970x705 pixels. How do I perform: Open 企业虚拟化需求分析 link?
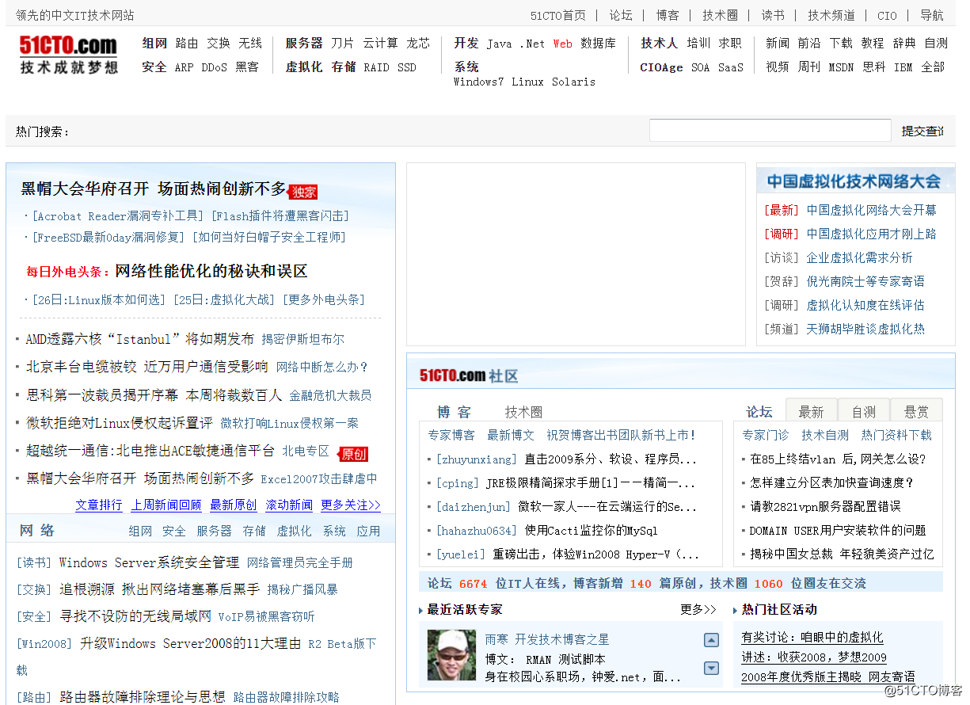click(x=859, y=257)
